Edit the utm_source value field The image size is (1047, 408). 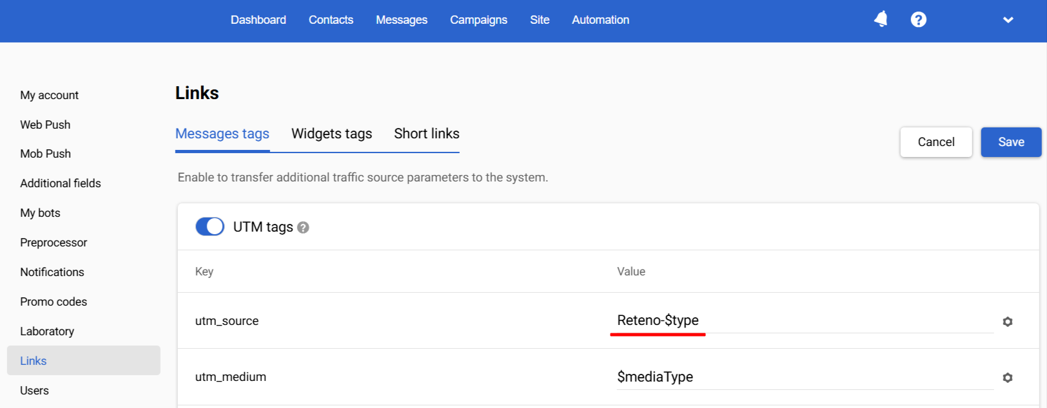click(799, 320)
